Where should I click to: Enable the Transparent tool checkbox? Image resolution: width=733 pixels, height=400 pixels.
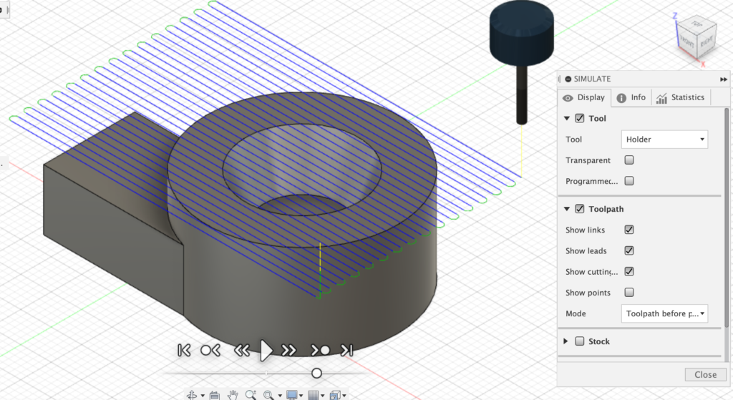pos(629,160)
